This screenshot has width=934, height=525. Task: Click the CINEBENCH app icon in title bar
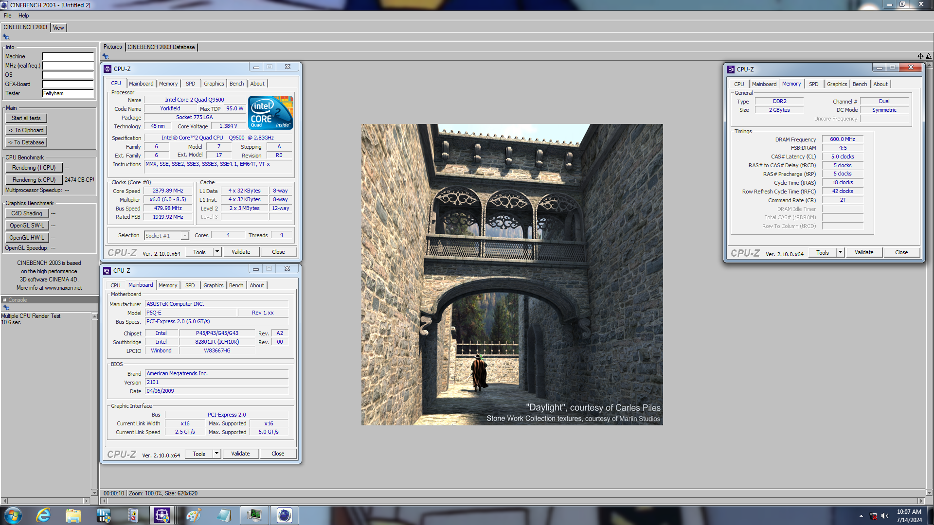[4, 5]
